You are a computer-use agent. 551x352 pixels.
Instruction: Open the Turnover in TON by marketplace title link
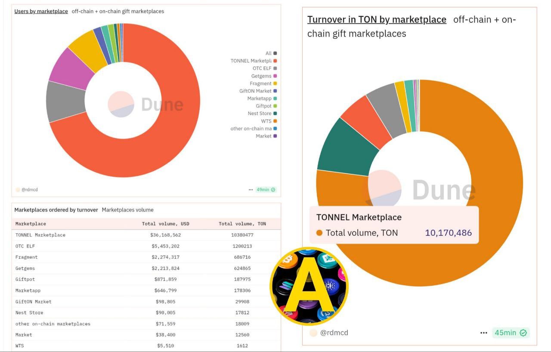tap(377, 19)
